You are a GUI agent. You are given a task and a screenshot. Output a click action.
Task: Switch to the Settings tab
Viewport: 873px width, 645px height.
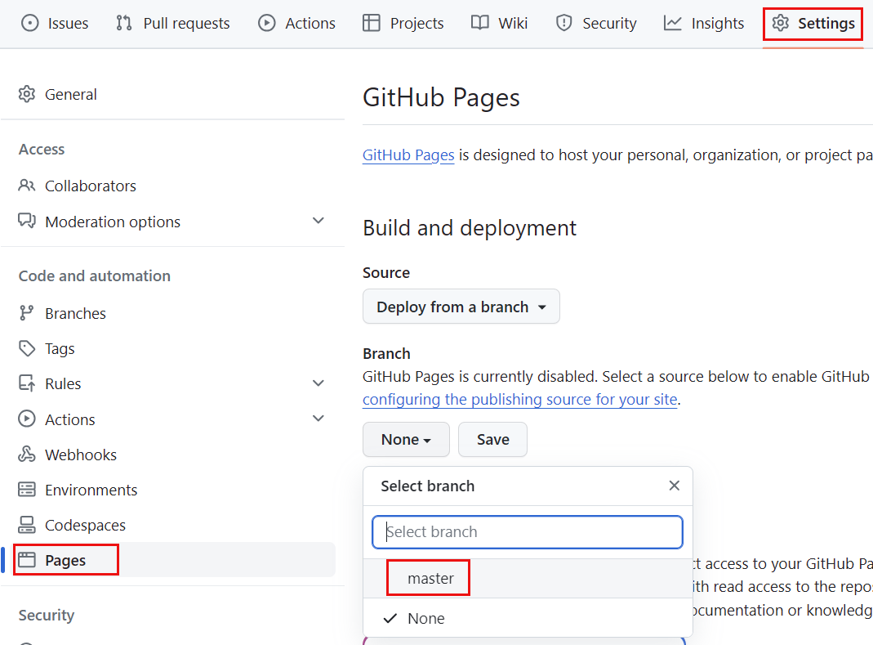813,23
